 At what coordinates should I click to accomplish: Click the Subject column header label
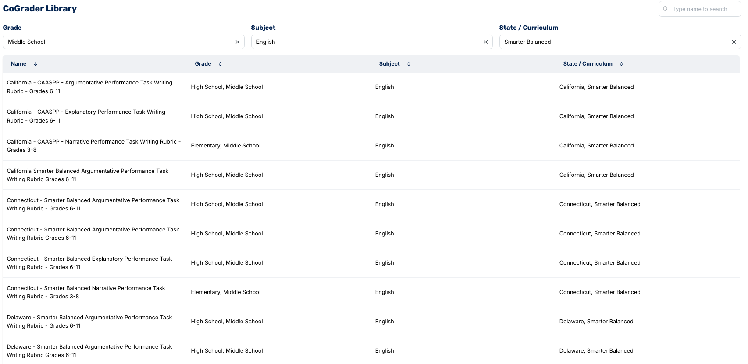click(x=389, y=64)
